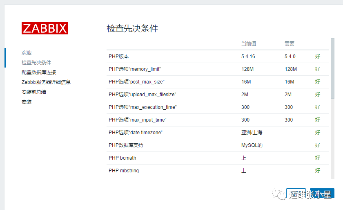Click the PHP bcmath row label
343x210 pixels.
click(122, 158)
